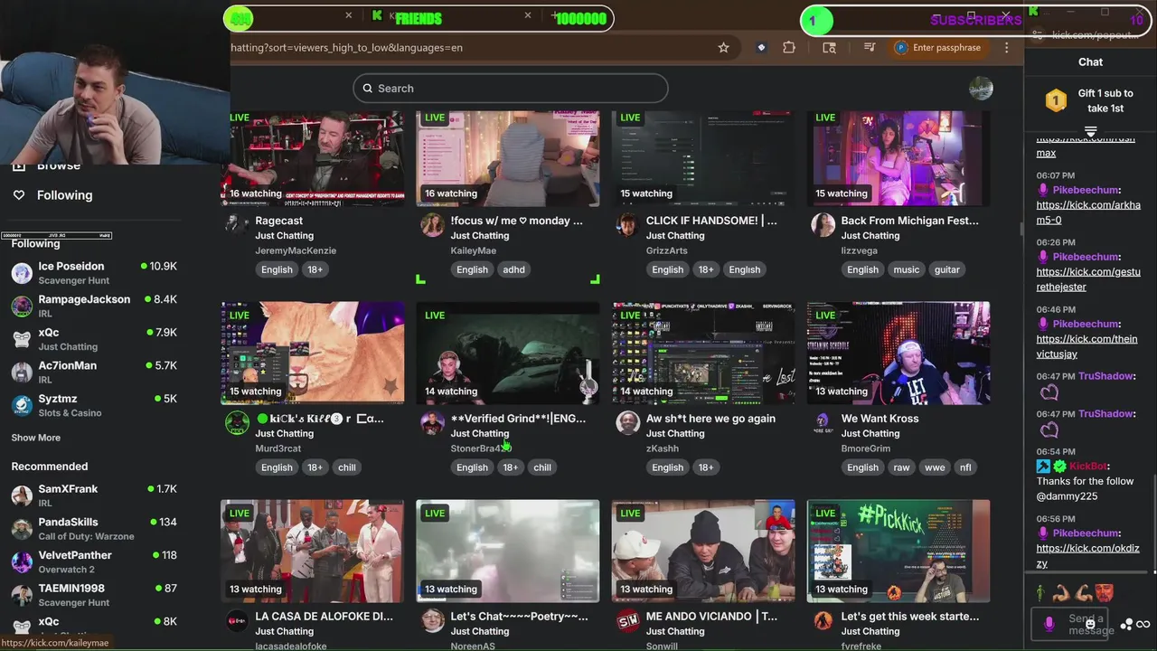Open PandaSkills Warzone channel
Image resolution: width=1157 pixels, height=651 pixels.
pyautogui.click(x=94, y=529)
